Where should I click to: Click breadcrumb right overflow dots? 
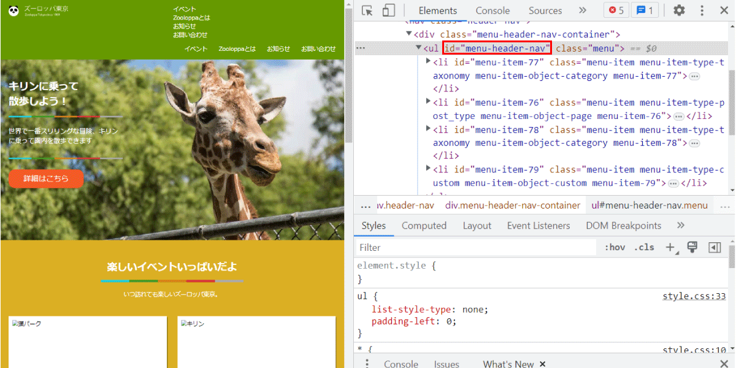(x=724, y=205)
